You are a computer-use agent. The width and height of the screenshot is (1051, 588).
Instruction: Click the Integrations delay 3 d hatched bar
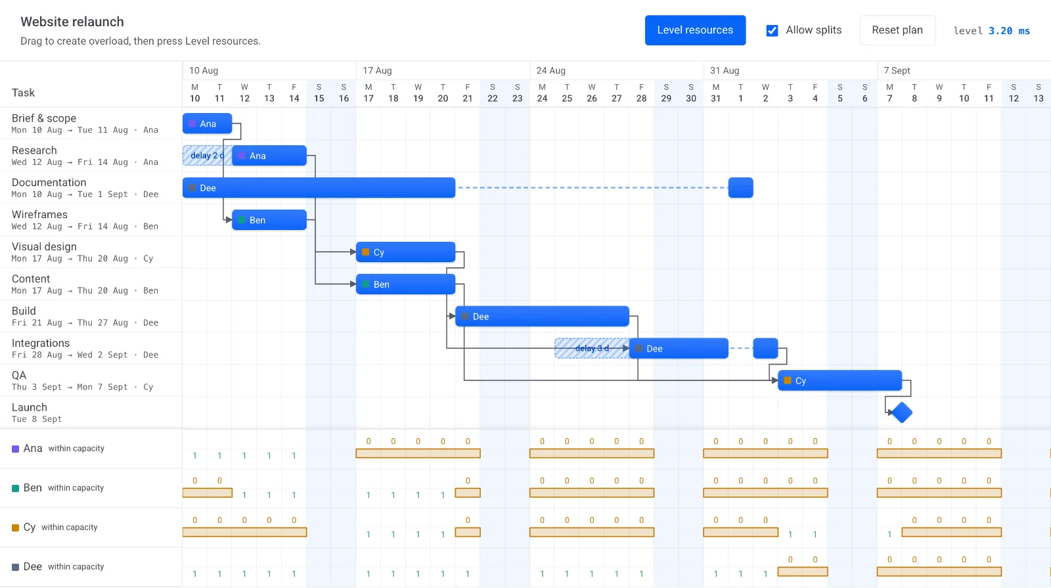(592, 349)
